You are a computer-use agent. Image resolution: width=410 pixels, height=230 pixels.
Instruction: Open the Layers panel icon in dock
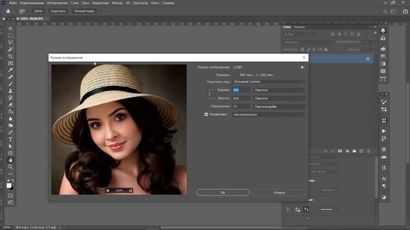point(383,31)
